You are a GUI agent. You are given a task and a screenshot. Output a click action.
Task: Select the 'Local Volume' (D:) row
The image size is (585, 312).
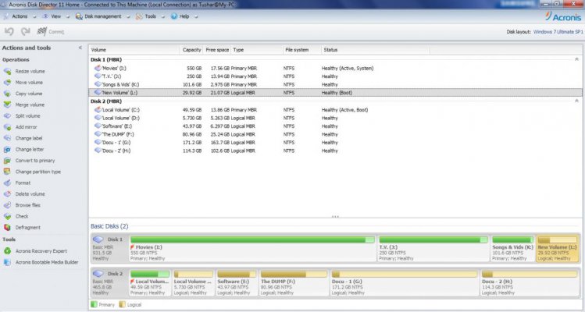[335, 118]
